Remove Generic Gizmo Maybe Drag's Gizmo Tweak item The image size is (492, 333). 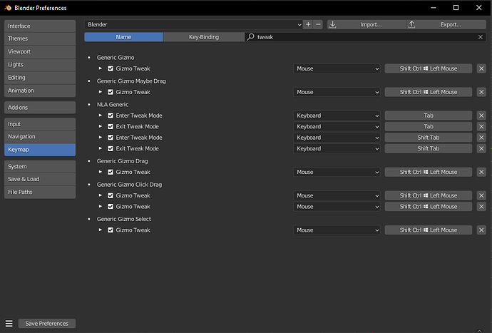pyautogui.click(x=481, y=92)
